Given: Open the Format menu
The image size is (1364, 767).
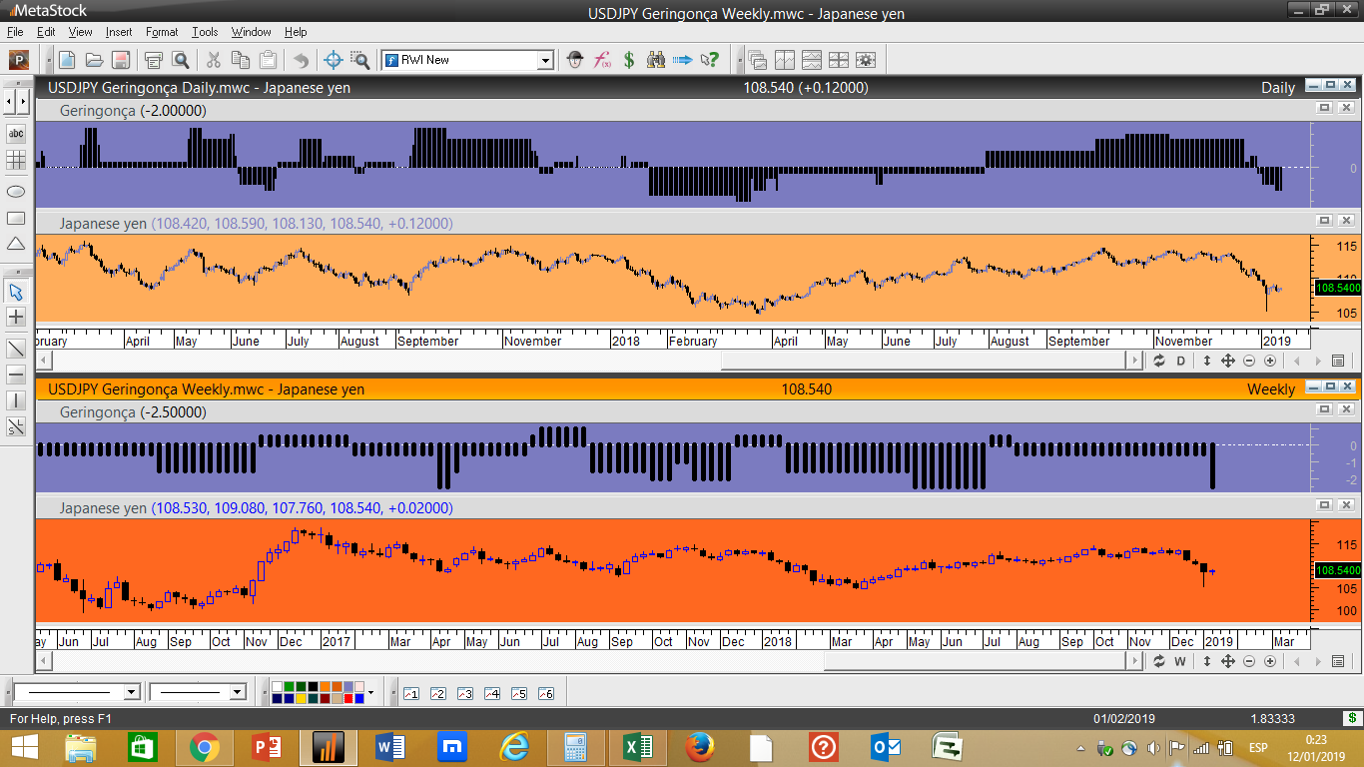Looking at the screenshot, I should pos(162,32).
